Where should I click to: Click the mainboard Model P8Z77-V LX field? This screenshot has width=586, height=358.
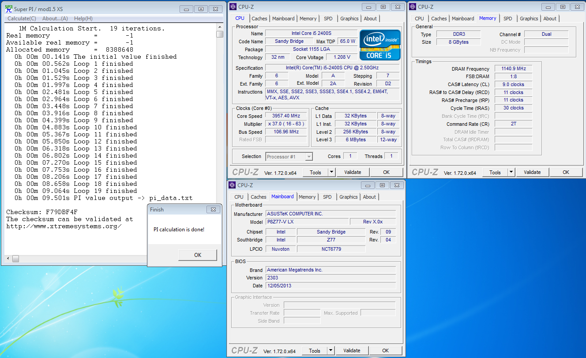[307, 222]
